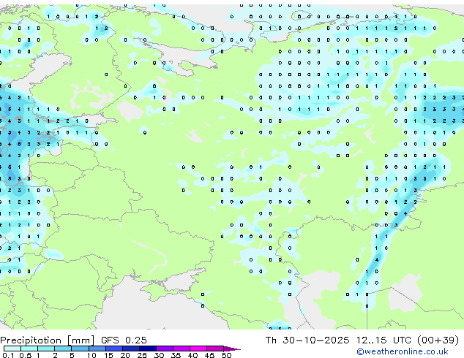Click the '25' legend scale label
Image resolution: width=464 pixels, height=358 pixels.
pyautogui.click(x=142, y=355)
